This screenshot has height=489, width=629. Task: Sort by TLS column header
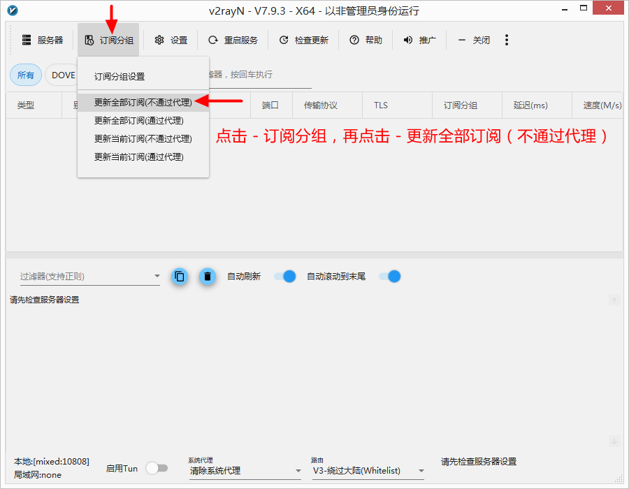397,105
